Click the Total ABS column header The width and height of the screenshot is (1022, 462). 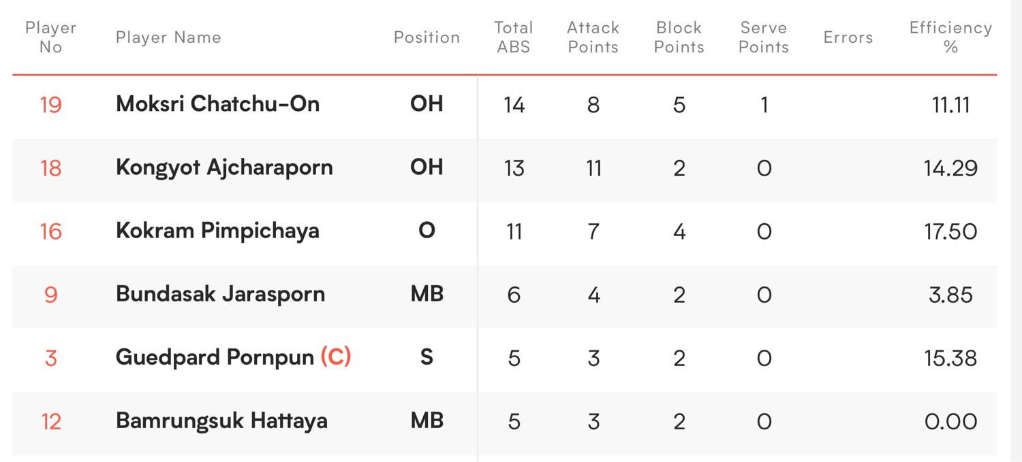click(513, 37)
